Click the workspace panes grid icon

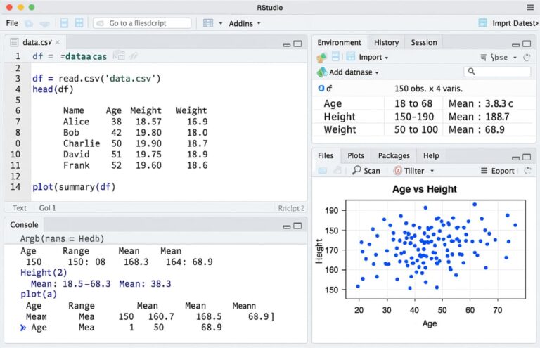pyautogui.click(x=208, y=23)
